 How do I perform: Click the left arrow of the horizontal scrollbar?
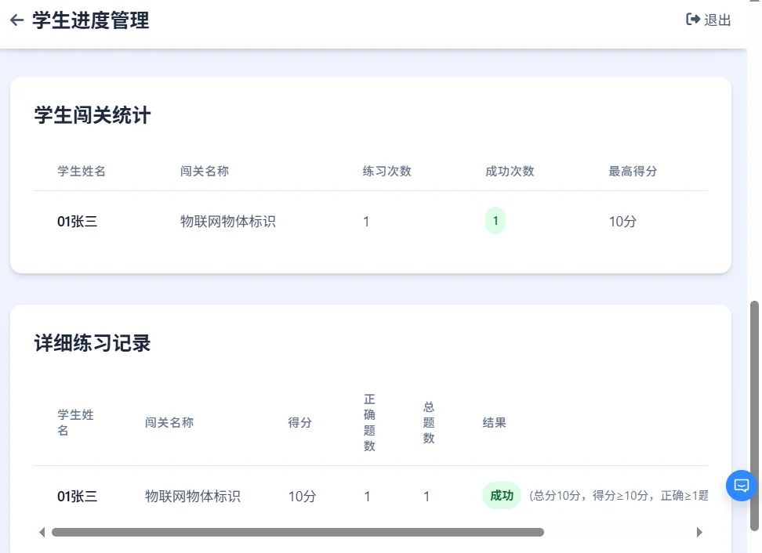(42, 532)
